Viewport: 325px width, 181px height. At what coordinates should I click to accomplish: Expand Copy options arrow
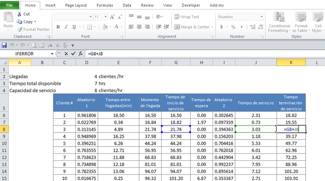tap(35, 22)
